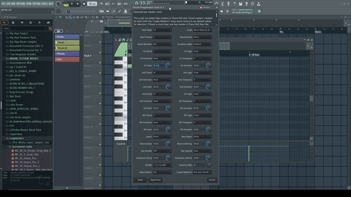Open the FILE menu
Image resolution: width=351 pixels, height=197 pixels.
click(x=4, y=4)
